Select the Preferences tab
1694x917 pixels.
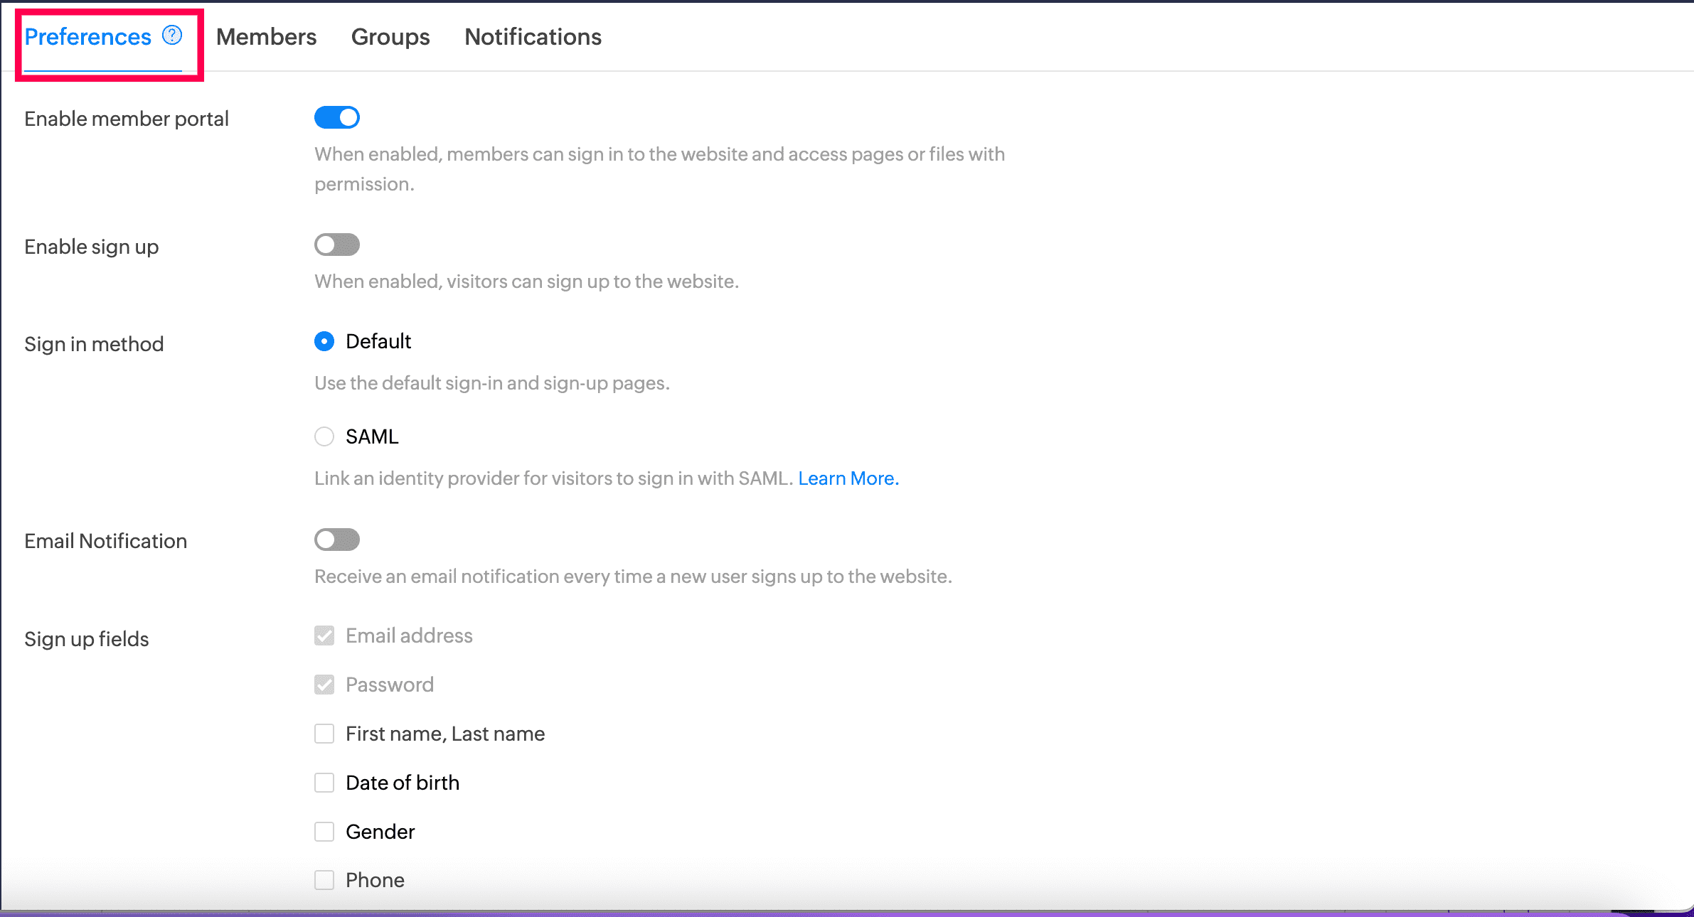point(87,37)
